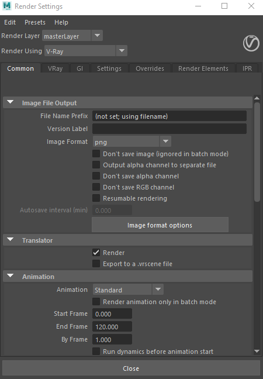263x379 pixels.
Task: Click the Image format options button
Action: tap(160, 225)
